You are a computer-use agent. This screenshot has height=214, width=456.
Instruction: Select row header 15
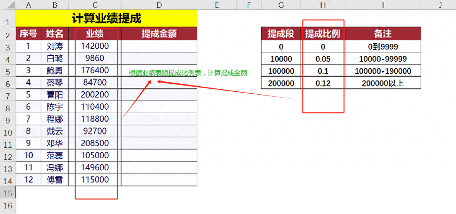pos(8,192)
